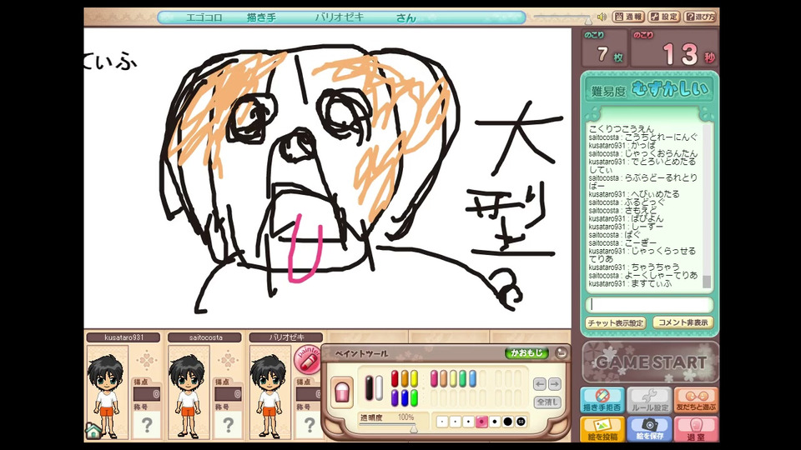
Task: Click saitocosta's title question mark box
Action: tap(228, 424)
